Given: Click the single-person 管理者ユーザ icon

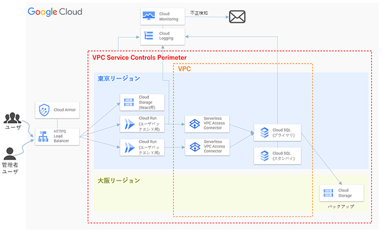Looking at the screenshot, I should (x=10, y=154).
